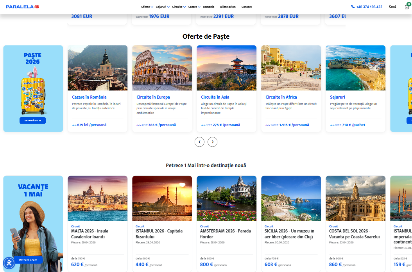Screen dimensions: 412x272
Task: Go to next Easter offers slide
Action: tap(212, 142)
